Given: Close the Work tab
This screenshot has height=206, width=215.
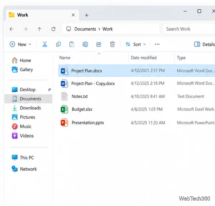Looking at the screenshot, I should [73, 15].
